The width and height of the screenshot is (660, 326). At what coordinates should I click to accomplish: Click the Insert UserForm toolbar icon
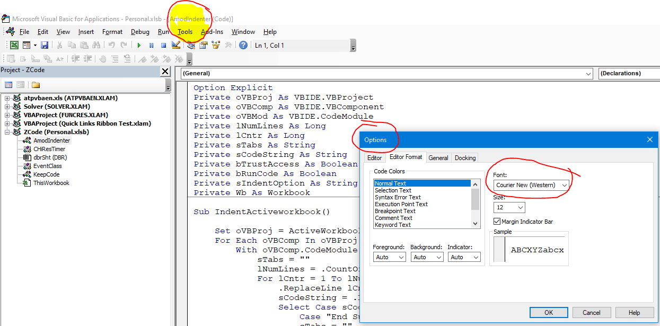pyautogui.click(x=26, y=45)
